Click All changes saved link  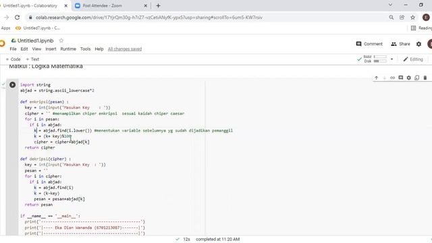click(x=125, y=49)
